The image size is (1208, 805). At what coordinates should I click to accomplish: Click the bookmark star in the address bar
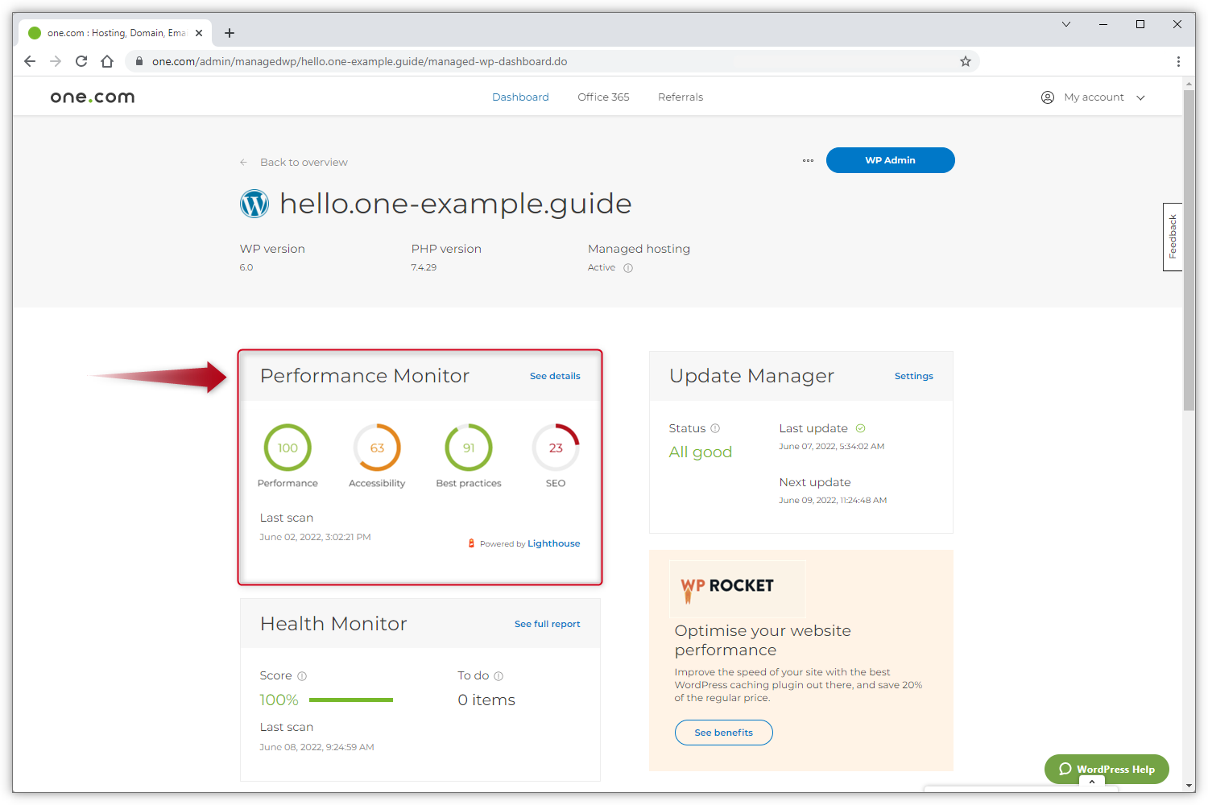(965, 60)
